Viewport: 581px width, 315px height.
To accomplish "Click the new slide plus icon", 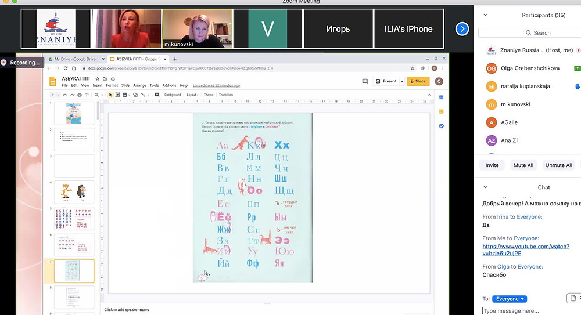I will tap(53, 95).
